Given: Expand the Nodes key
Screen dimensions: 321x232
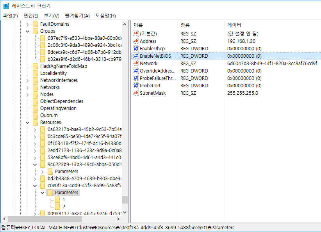Looking at the screenshot, I should click(x=27, y=95).
